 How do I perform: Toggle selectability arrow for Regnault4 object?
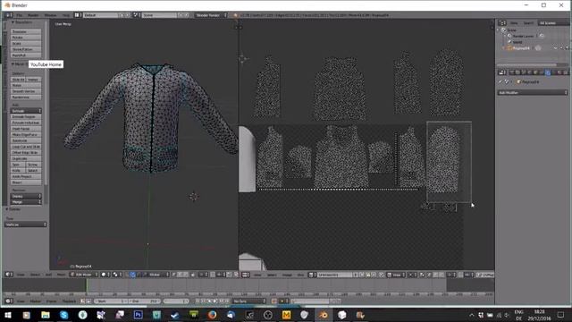561,47
